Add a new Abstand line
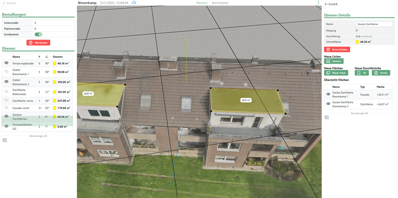The image size is (398, 198). (334, 61)
